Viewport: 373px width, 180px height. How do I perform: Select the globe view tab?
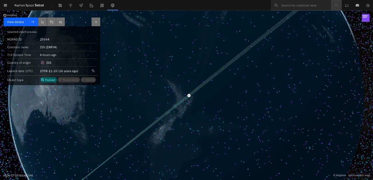(112, 5)
